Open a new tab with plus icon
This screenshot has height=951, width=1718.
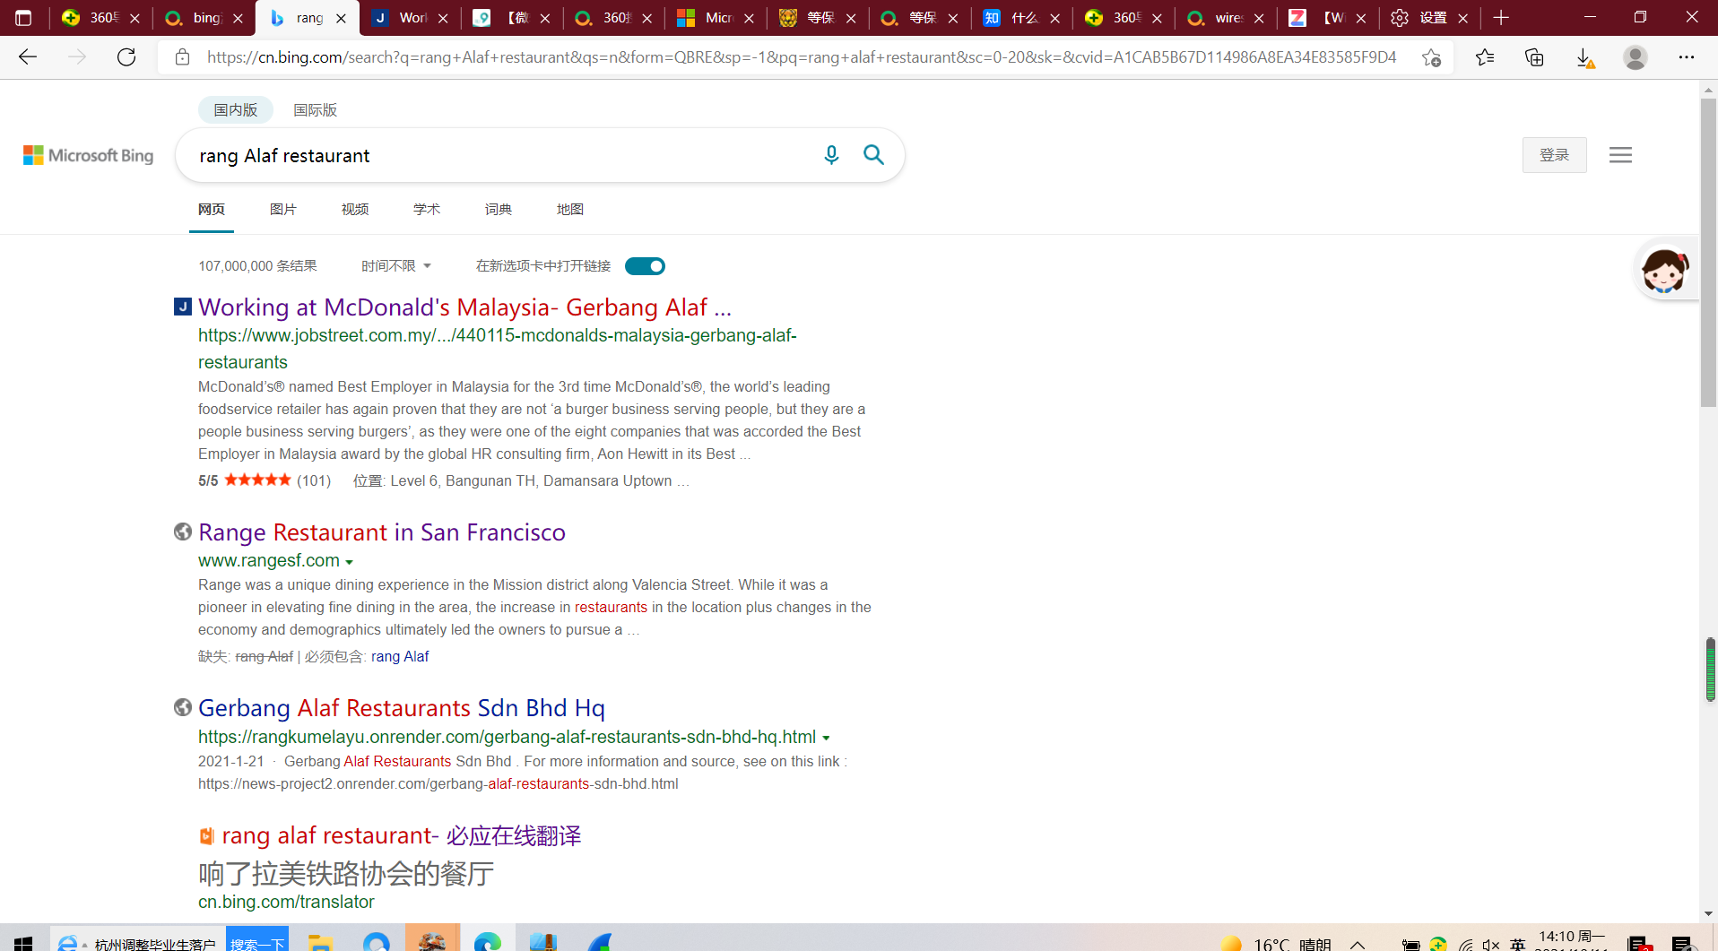click(1501, 18)
